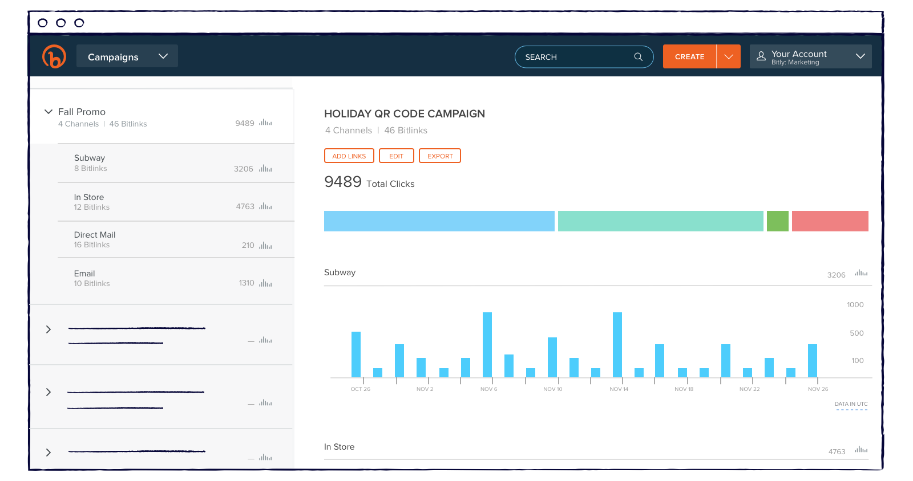The height and width of the screenshot is (481, 913).
Task: Click the DATA IN UTC link
Action: (x=851, y=404)
